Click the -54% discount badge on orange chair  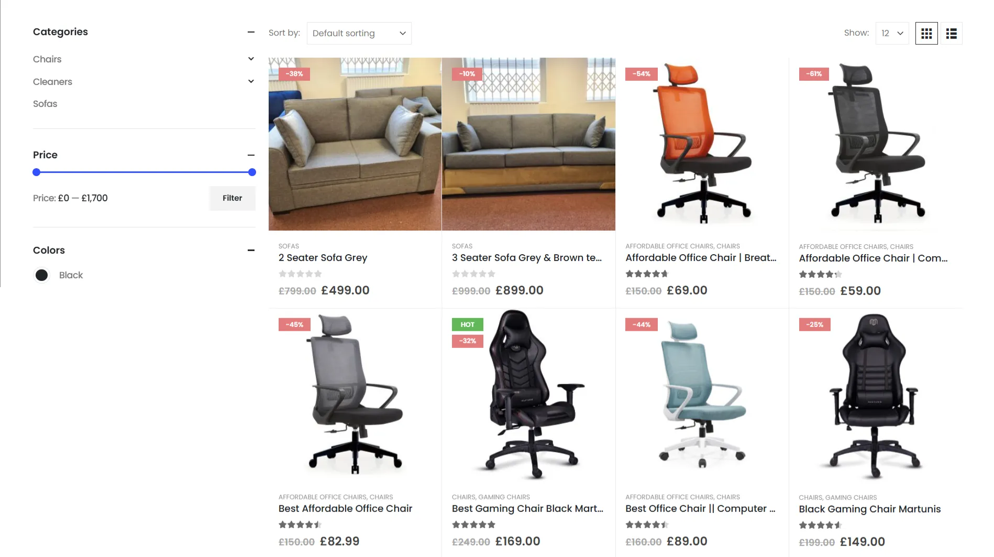pos(641,74)
